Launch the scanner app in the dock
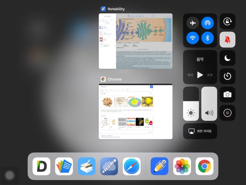 [86, 166]
